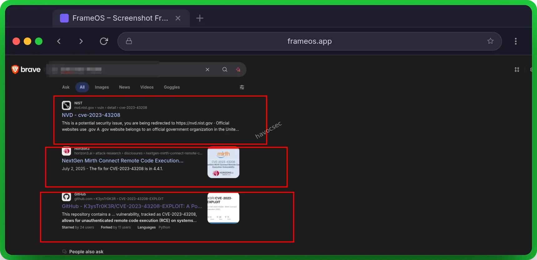
Task: Select the FrameOS – Screenshot browser tab
Action: click(121, 18)
